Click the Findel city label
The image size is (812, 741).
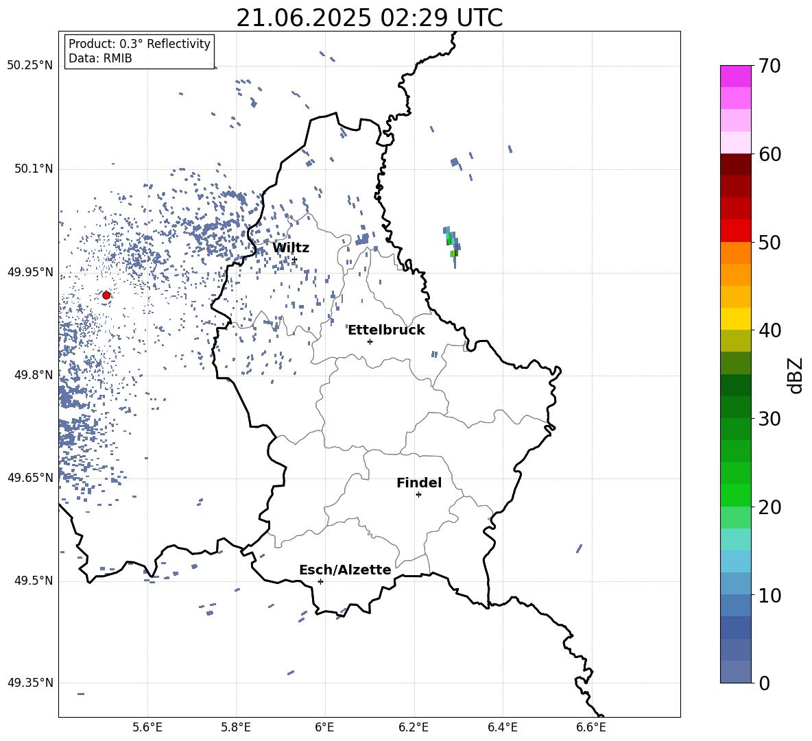tap(419, 483)
